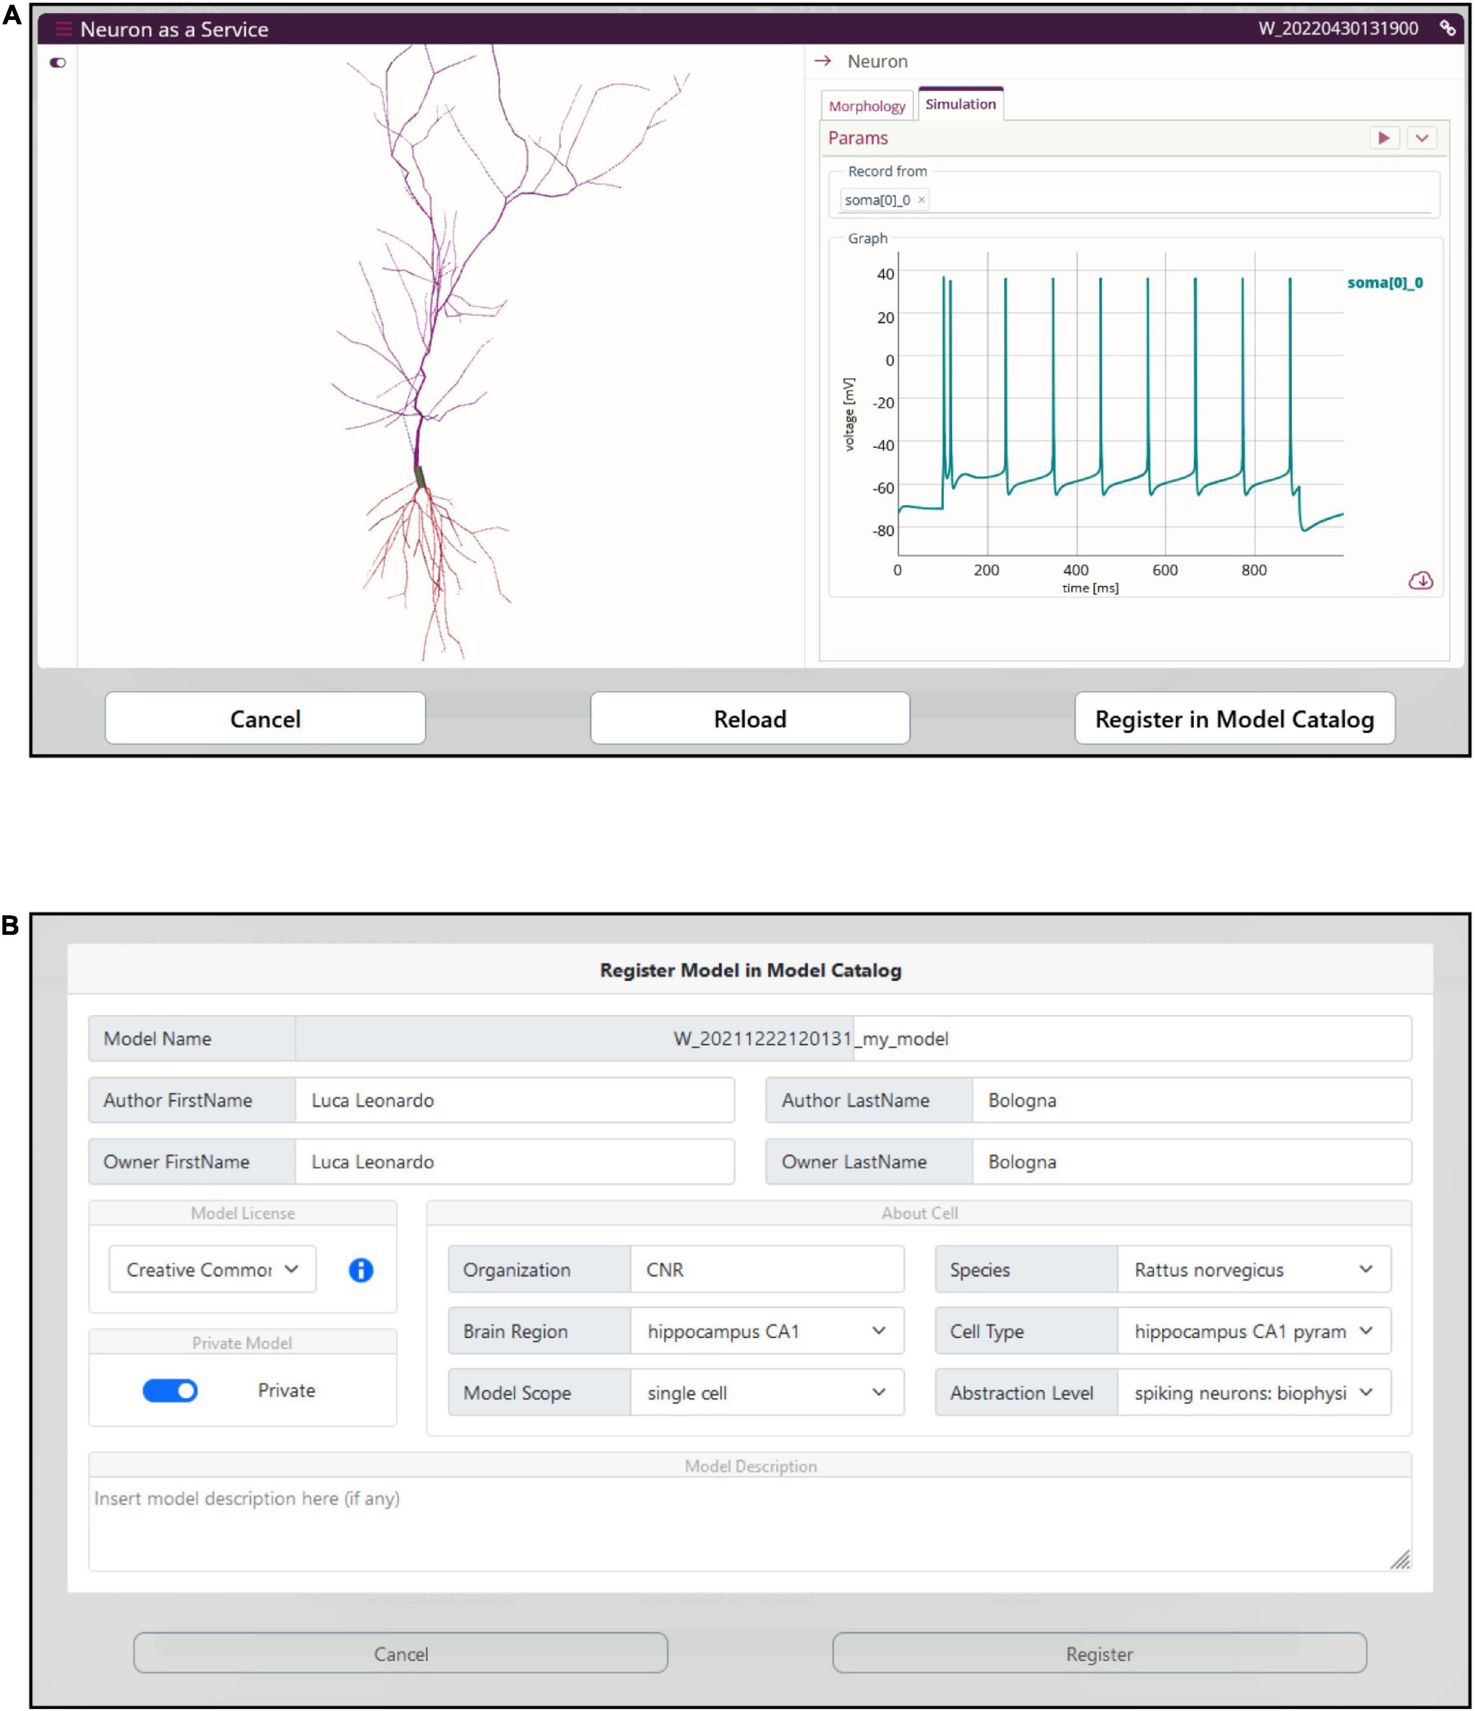Click the Params section title
The image size is (1475, 1711).
(858, 138)
